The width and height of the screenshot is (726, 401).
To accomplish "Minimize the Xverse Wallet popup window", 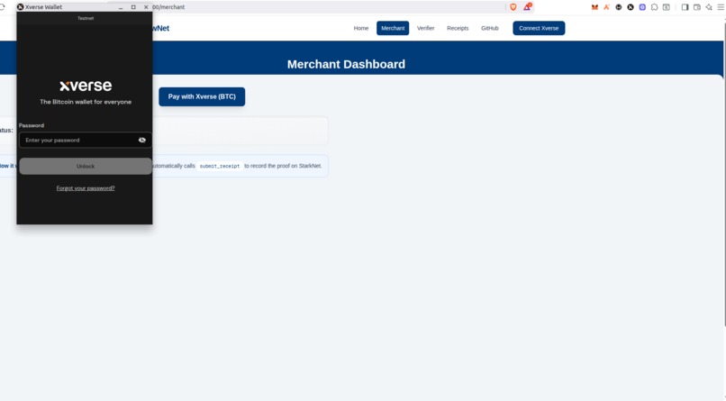I will pyautogui.click(x=121, y=7).
